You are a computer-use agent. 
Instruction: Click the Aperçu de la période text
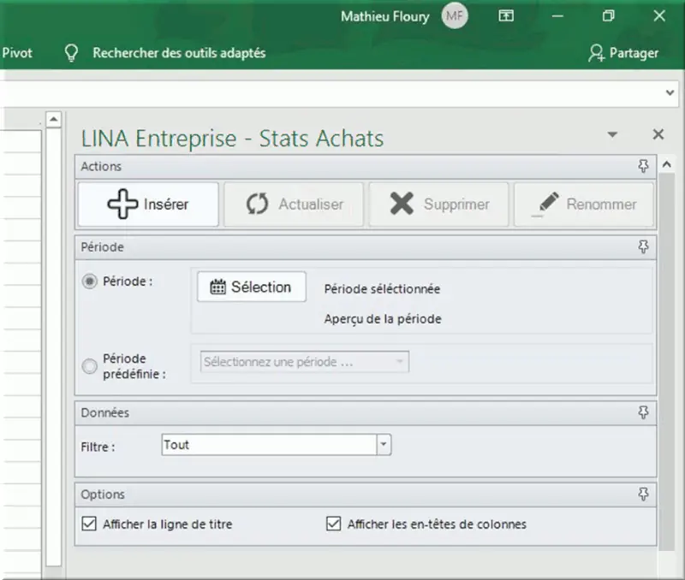383,319
